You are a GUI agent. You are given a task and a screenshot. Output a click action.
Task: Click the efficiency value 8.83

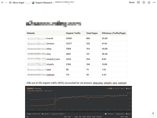tap(104, 59)
